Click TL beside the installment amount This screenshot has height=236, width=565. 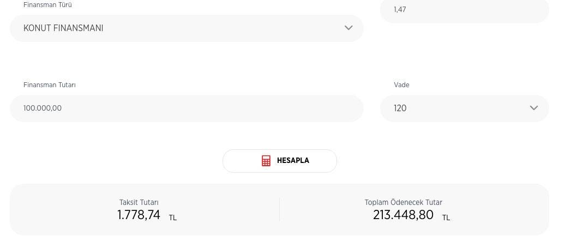pyautogui.click(x=172, y=218)
